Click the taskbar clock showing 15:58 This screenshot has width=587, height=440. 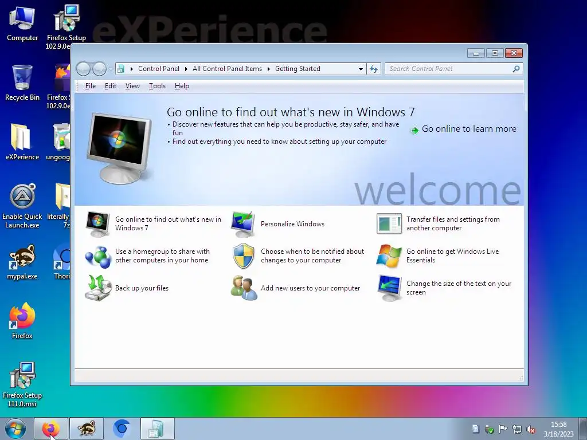click(558, 429)
